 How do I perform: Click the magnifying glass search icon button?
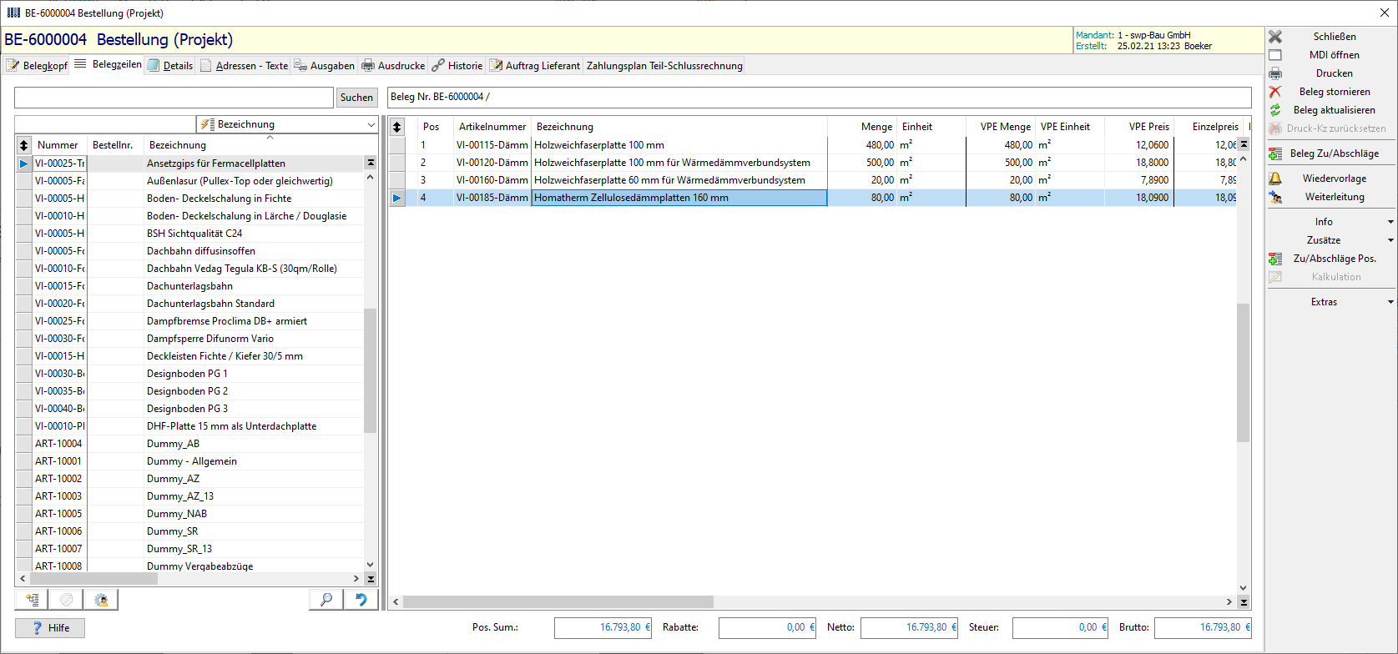coord(326,599)
